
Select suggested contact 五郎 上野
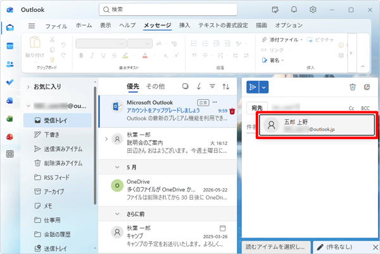point(317,125)
